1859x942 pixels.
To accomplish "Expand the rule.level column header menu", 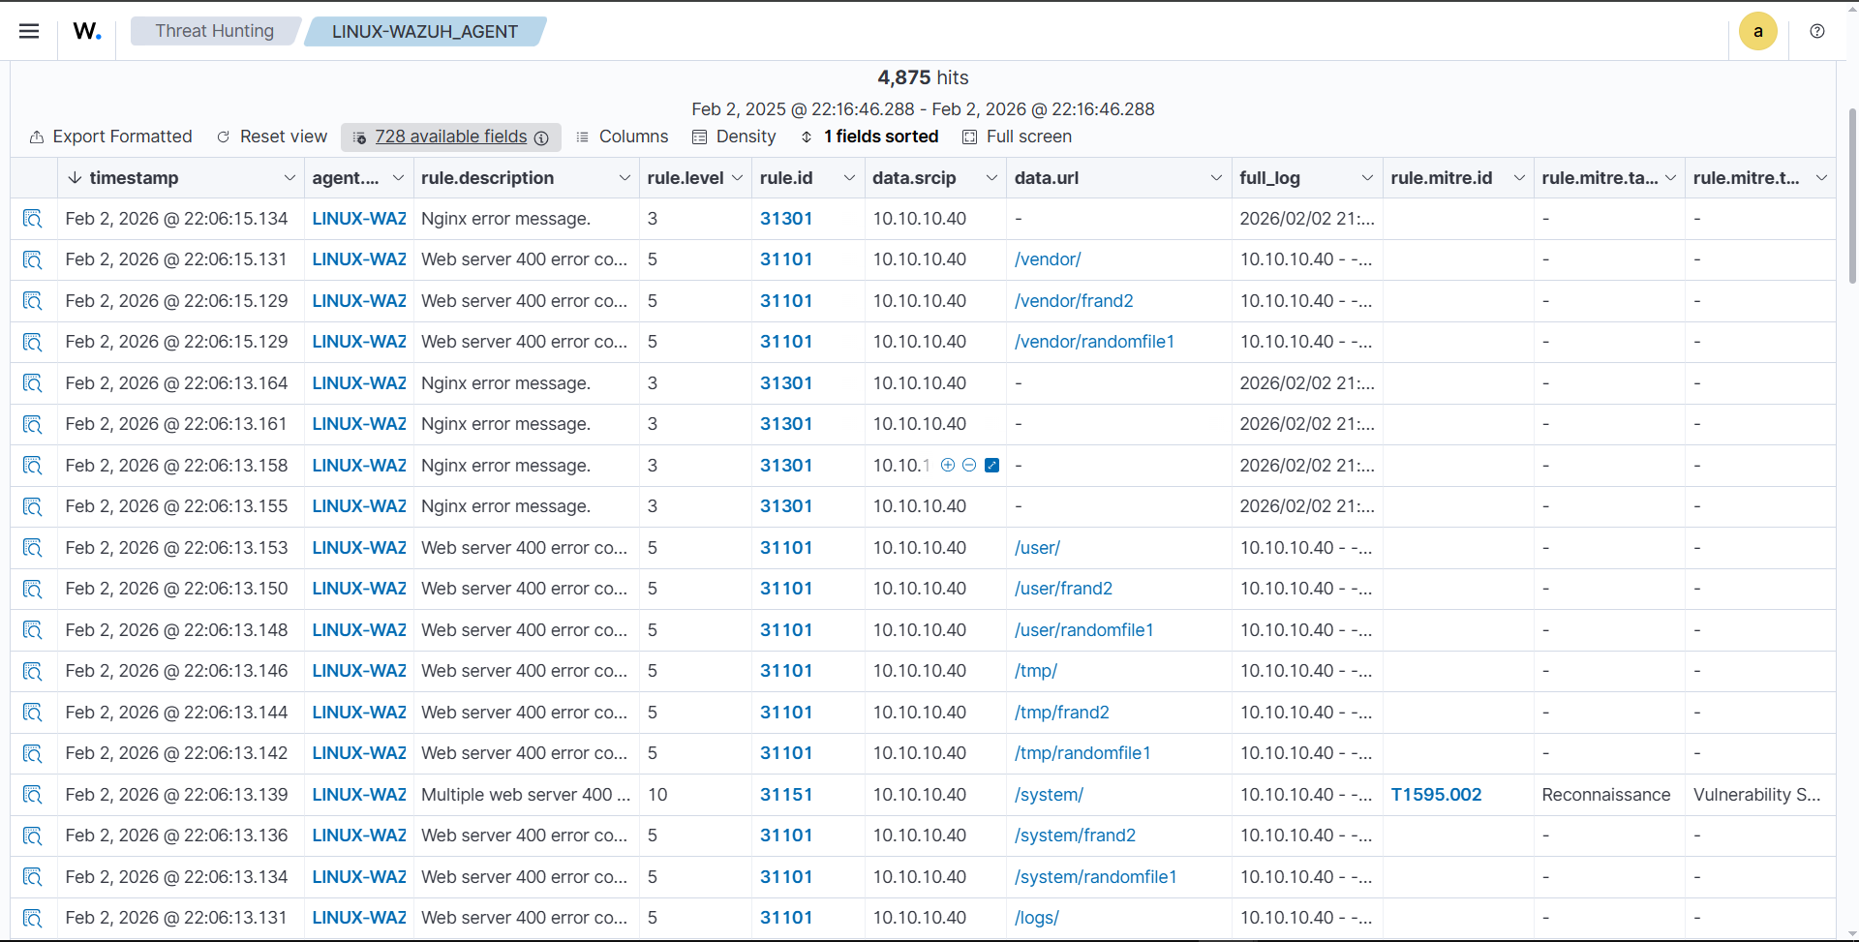I will pyautogui.click(x=737, y=178).
